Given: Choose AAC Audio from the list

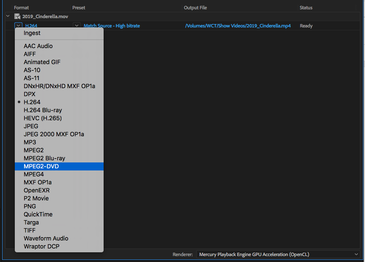Looking at the screenshot, I should [38, 46].
